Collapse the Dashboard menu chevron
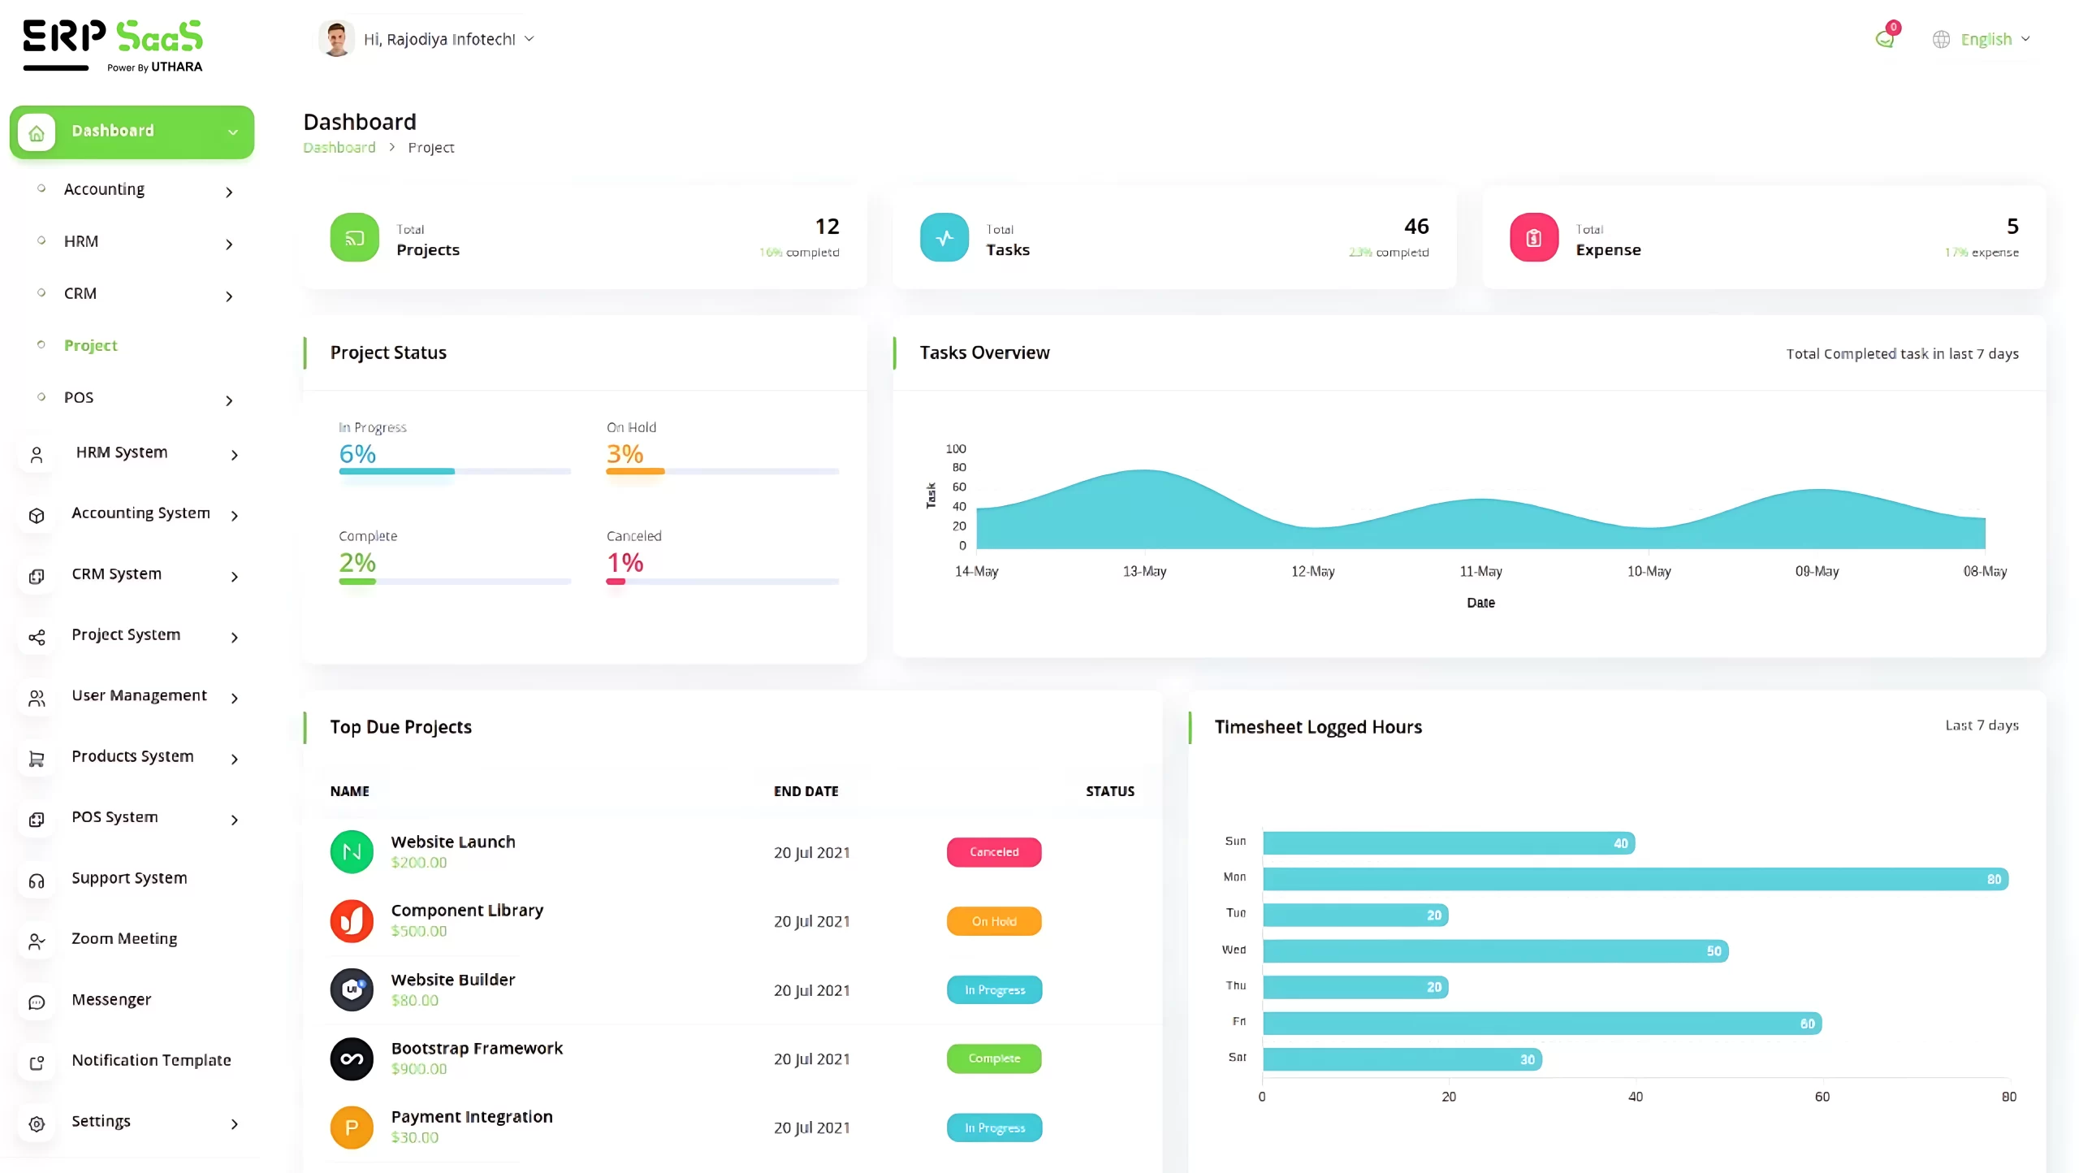This screenshot has height=1173, width=2079. tap(233, 132)
